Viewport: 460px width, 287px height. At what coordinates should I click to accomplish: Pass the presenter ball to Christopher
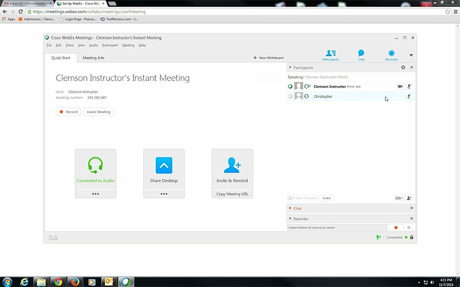[x=290, y=96]
